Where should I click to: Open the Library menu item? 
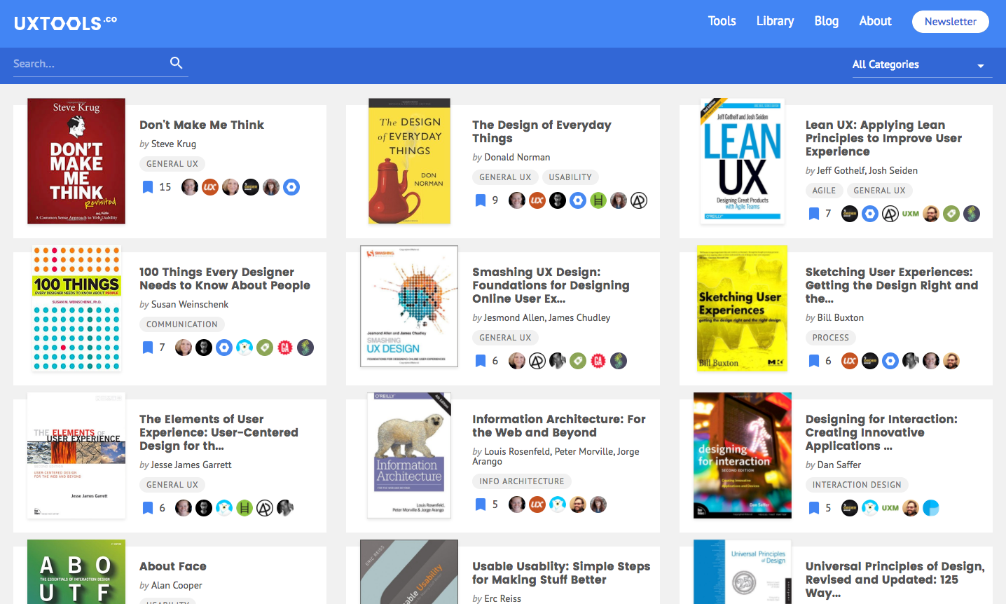coord(776,21)
